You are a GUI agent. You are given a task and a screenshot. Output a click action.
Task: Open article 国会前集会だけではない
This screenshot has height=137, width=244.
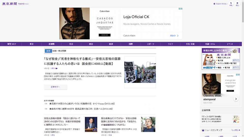click(119, 122)
